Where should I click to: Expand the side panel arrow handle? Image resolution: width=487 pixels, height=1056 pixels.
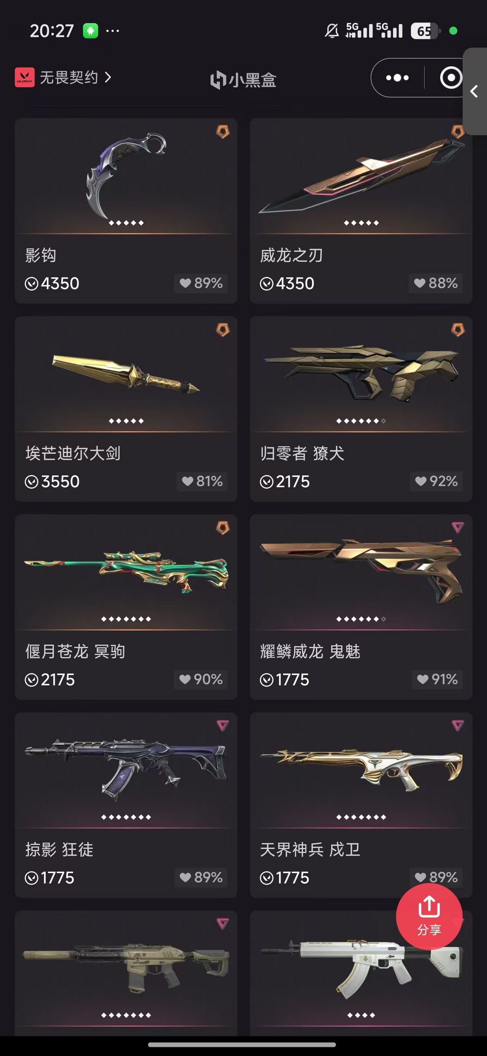point(475,91)
